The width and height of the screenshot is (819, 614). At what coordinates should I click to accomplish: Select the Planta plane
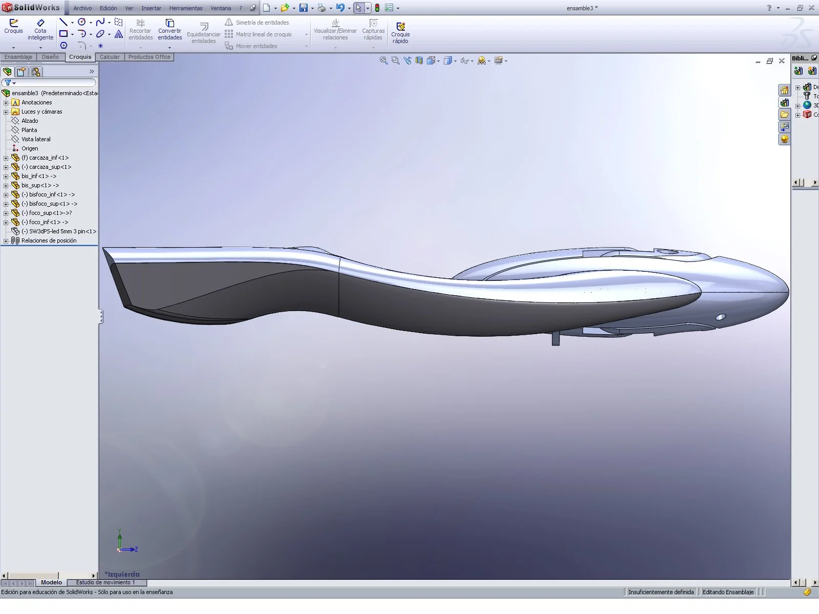[x=29, y=130]
